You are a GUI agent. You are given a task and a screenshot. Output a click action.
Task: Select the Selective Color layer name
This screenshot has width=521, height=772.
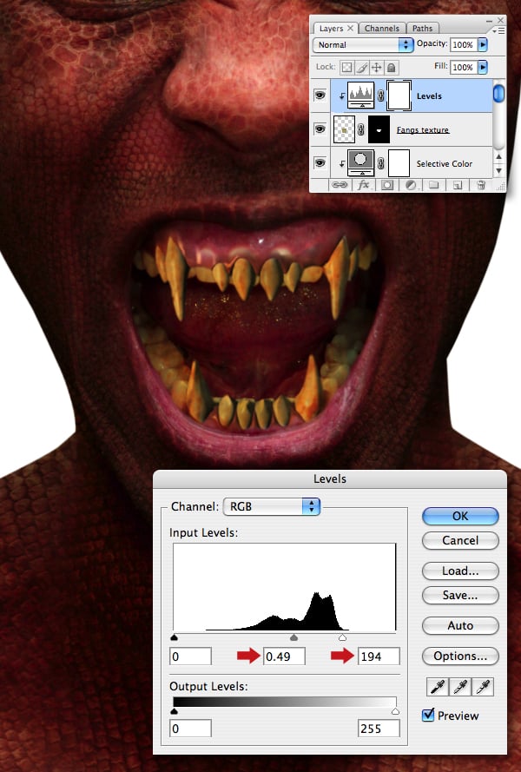pos(445,163)
